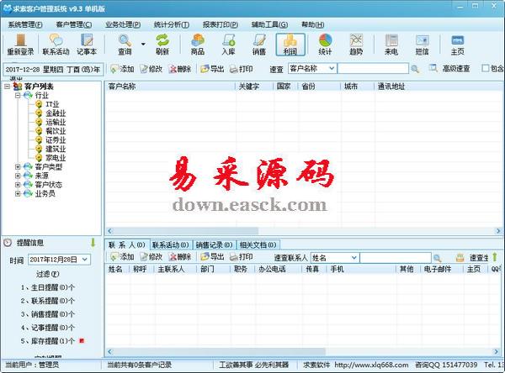Select 金融业 in the industry tree
The width and height of the screenshot is (505, 373).
coord(56,113)
